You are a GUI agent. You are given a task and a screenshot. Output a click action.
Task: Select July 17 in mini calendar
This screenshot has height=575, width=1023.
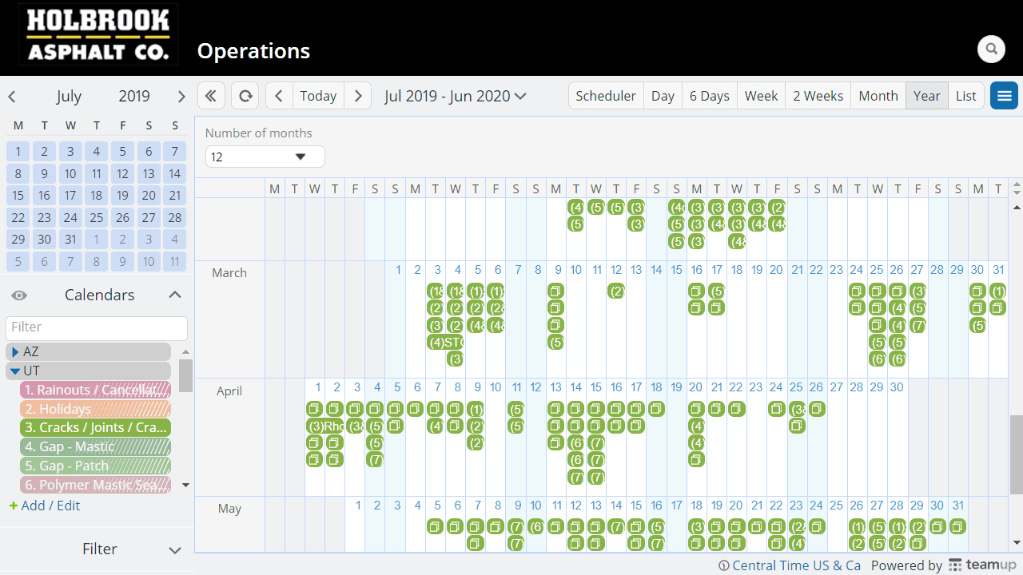[70, 196]
